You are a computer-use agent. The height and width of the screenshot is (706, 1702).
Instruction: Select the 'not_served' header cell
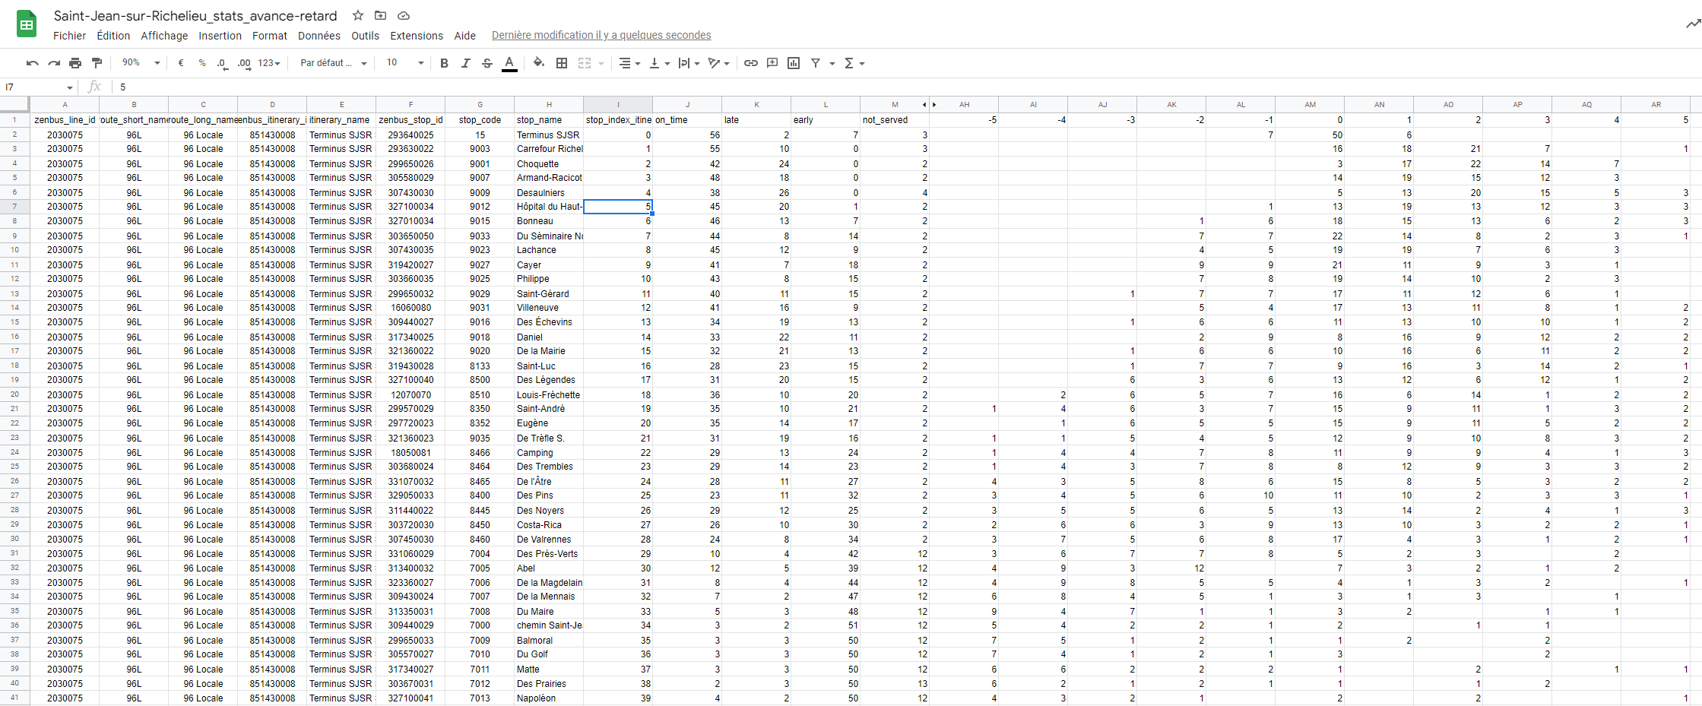click(895, 120)
